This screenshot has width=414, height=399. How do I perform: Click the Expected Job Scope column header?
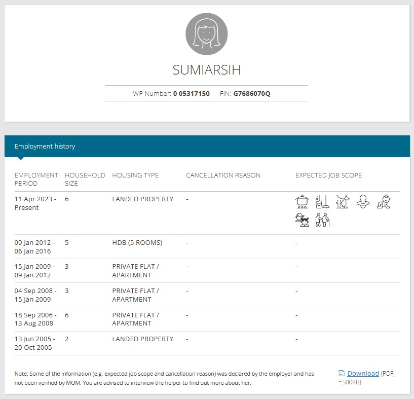[328, 175]
